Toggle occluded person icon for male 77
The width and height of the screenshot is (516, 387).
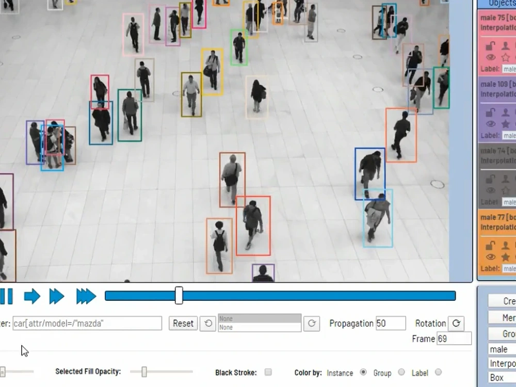click(506, 246)
